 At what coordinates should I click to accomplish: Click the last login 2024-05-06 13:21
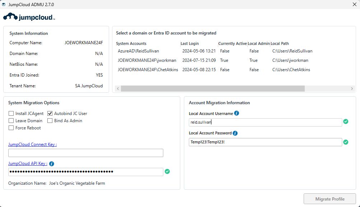point(199,51)
